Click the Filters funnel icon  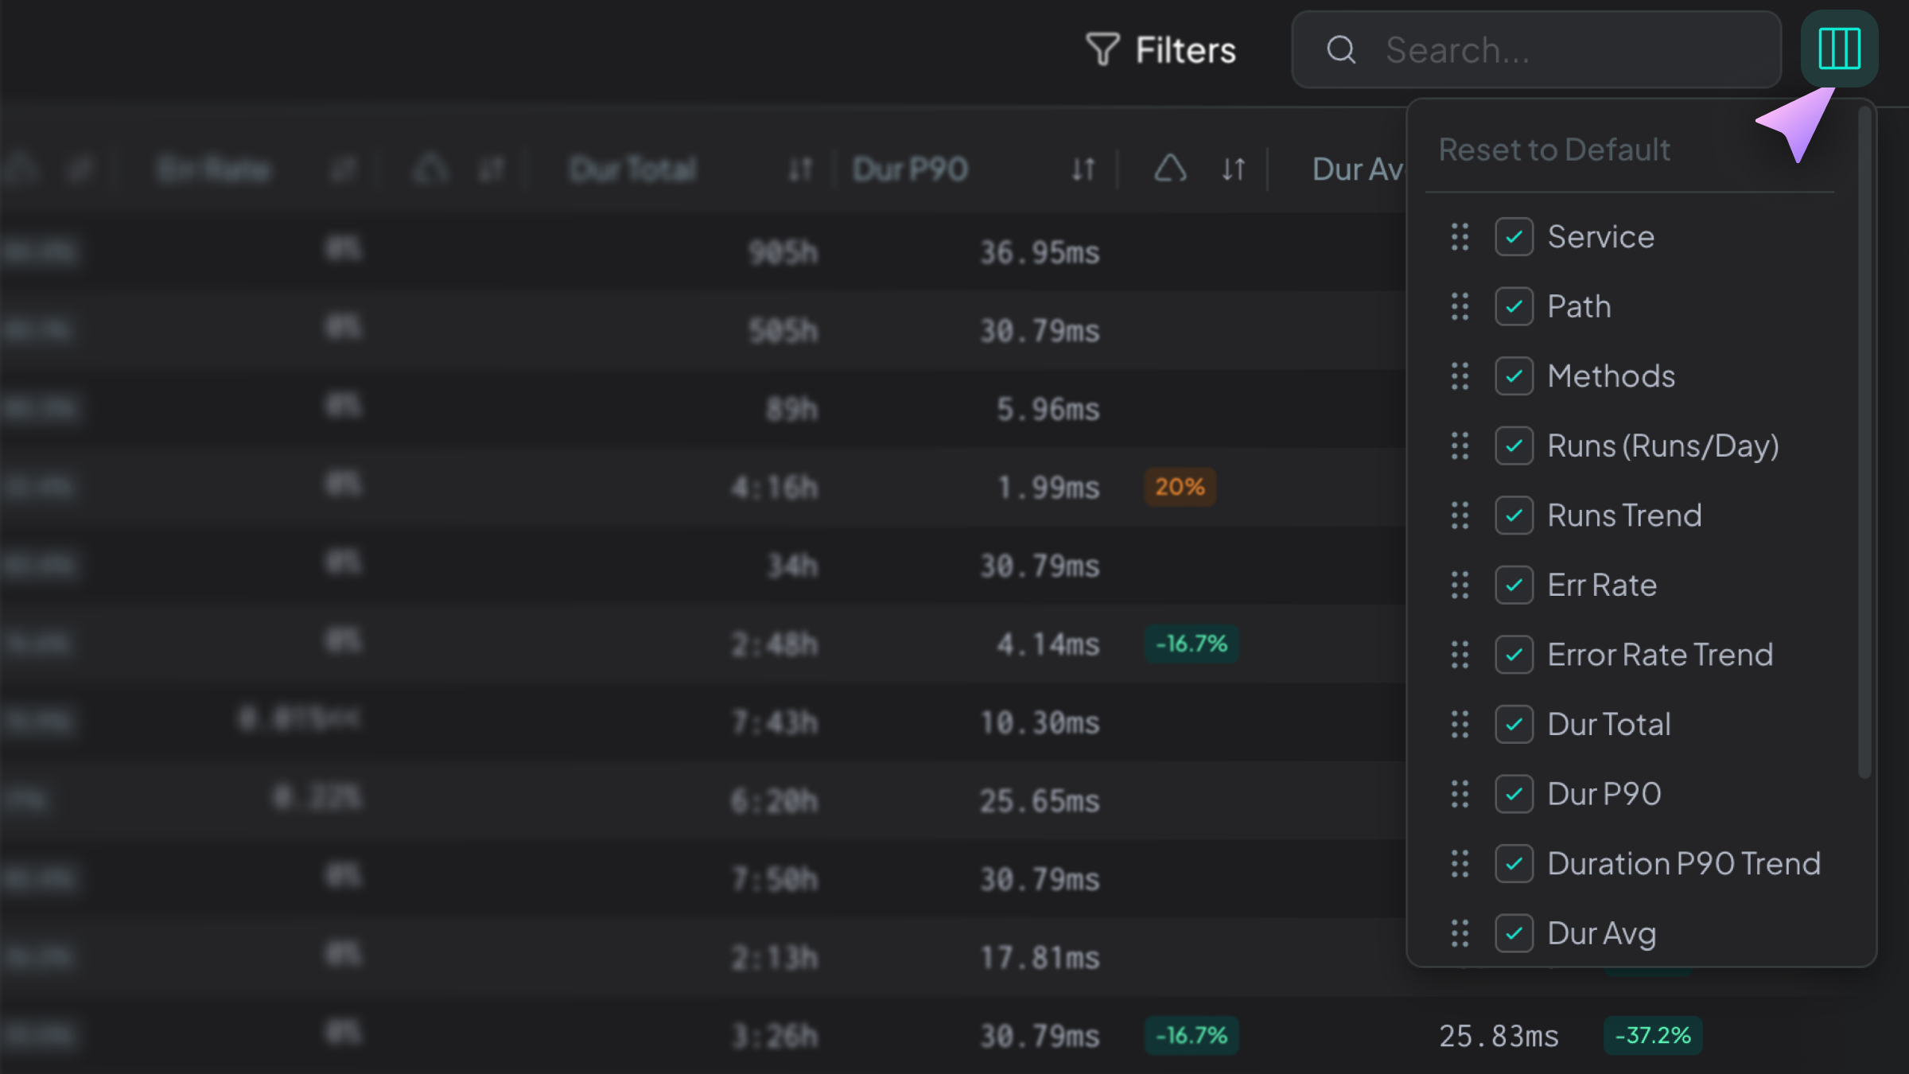tap(1102, 49)
